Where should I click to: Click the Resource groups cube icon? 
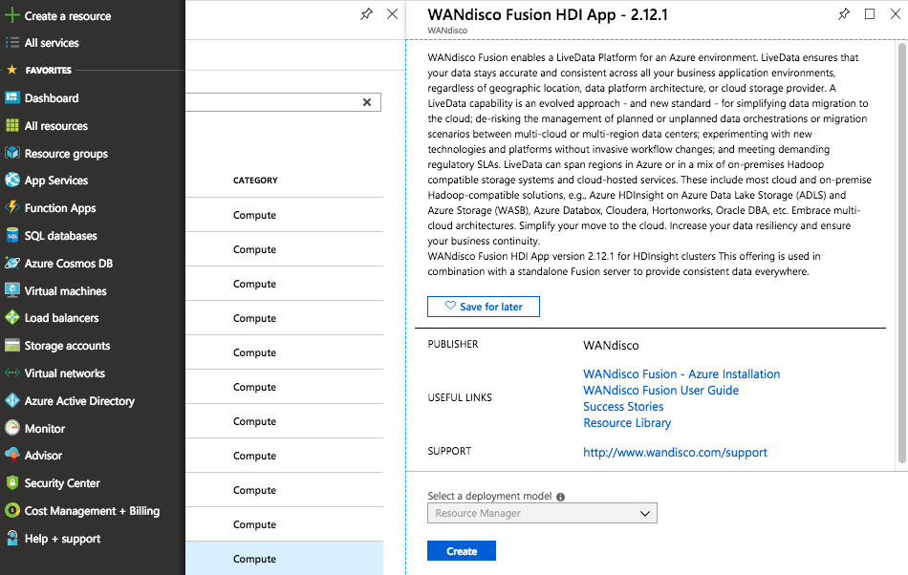(12, 153)
